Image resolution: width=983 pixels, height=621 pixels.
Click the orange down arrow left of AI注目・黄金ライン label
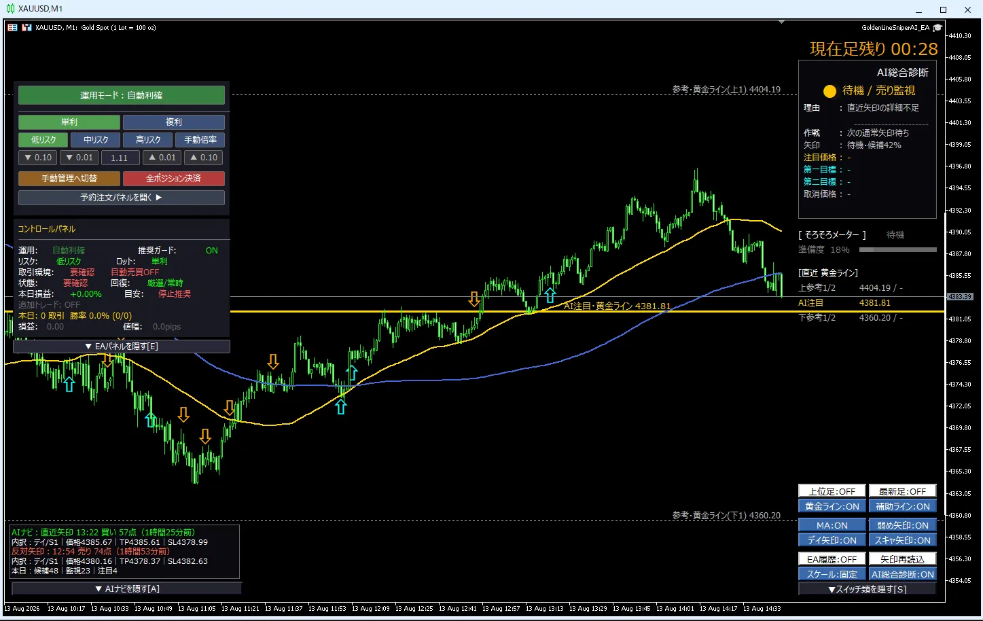point(474,299)
